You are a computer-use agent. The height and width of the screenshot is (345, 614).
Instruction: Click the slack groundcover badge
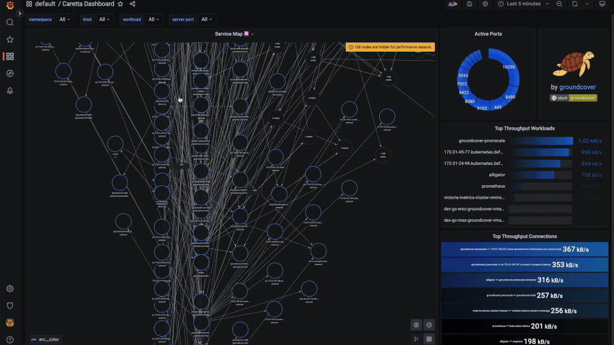tap(573, 98)
